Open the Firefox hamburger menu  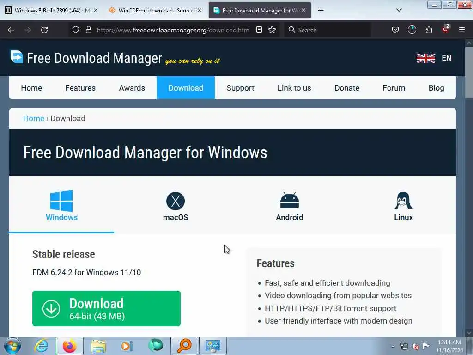pos(462,30)
